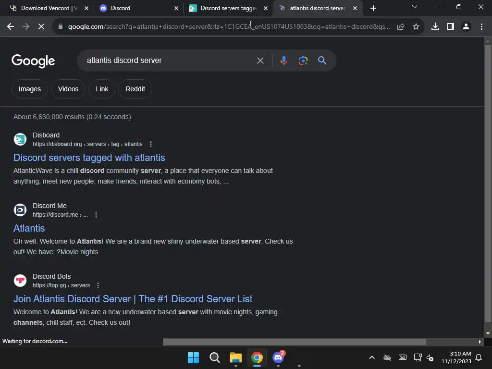This screenshot has height=369, width=492.
Task: Open more options for Discord Bots result
Action: [98, 285]
